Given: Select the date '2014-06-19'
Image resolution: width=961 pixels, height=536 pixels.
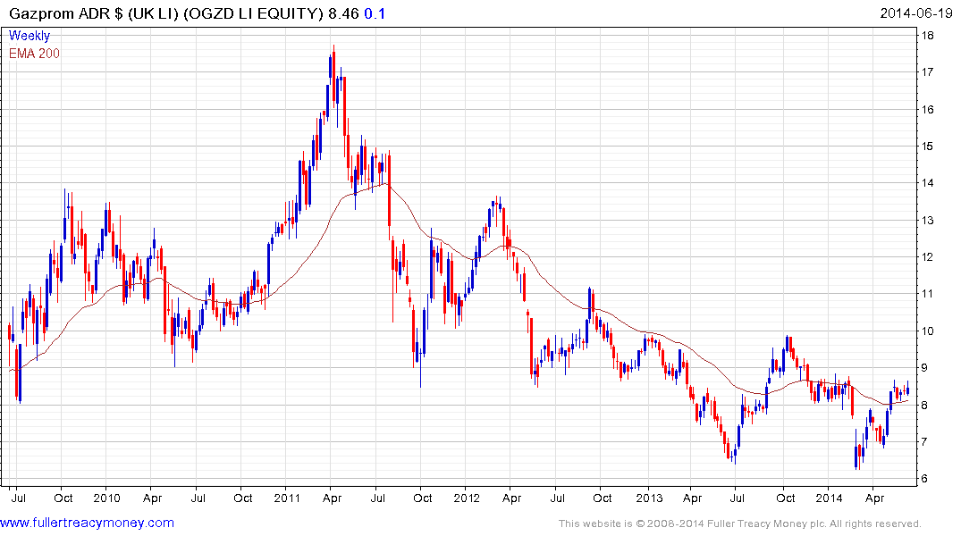Looking at the screenshot, I should (915, 13).
